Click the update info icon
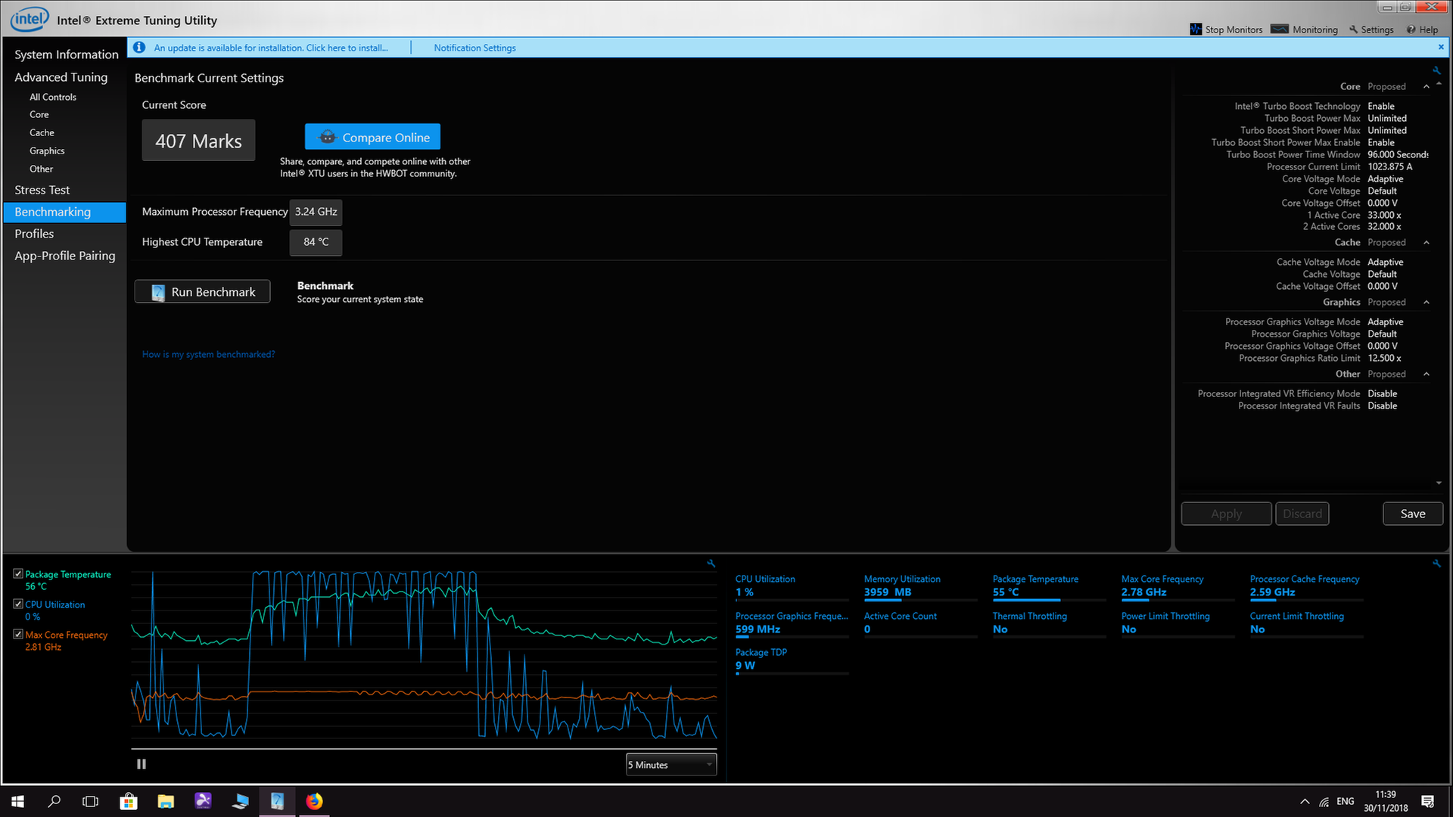 click(139, 47)
